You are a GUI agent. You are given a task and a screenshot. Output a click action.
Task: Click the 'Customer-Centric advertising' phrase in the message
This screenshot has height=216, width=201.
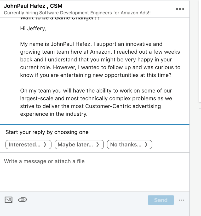tap(123, 106)
